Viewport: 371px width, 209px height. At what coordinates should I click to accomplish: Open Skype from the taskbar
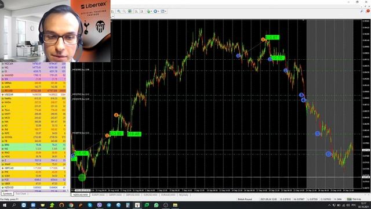click(x=90, y=205)
